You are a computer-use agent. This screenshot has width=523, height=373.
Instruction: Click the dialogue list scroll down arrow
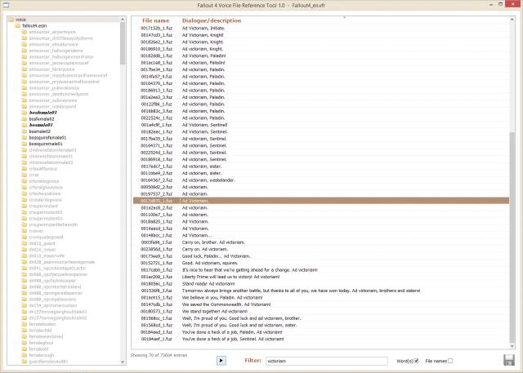click(x=512, y=346)
